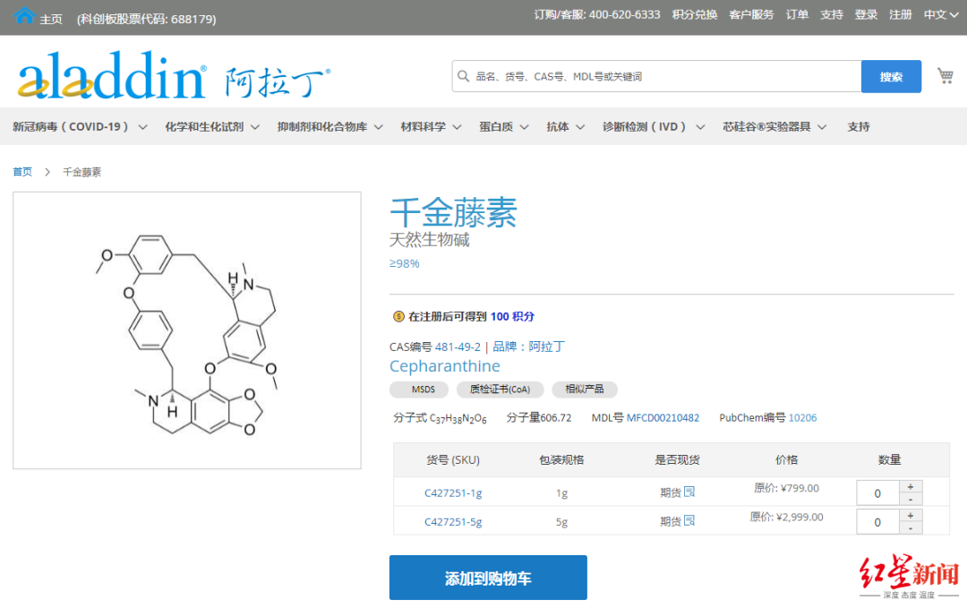Image resolution: width=967 pixels, height=608 pixels.
Task: Click quantity field for the 1g row
Action: [x=877, y=493]
